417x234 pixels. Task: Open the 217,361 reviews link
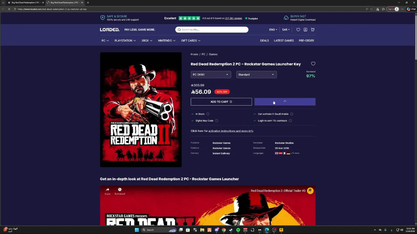point(234,18)
